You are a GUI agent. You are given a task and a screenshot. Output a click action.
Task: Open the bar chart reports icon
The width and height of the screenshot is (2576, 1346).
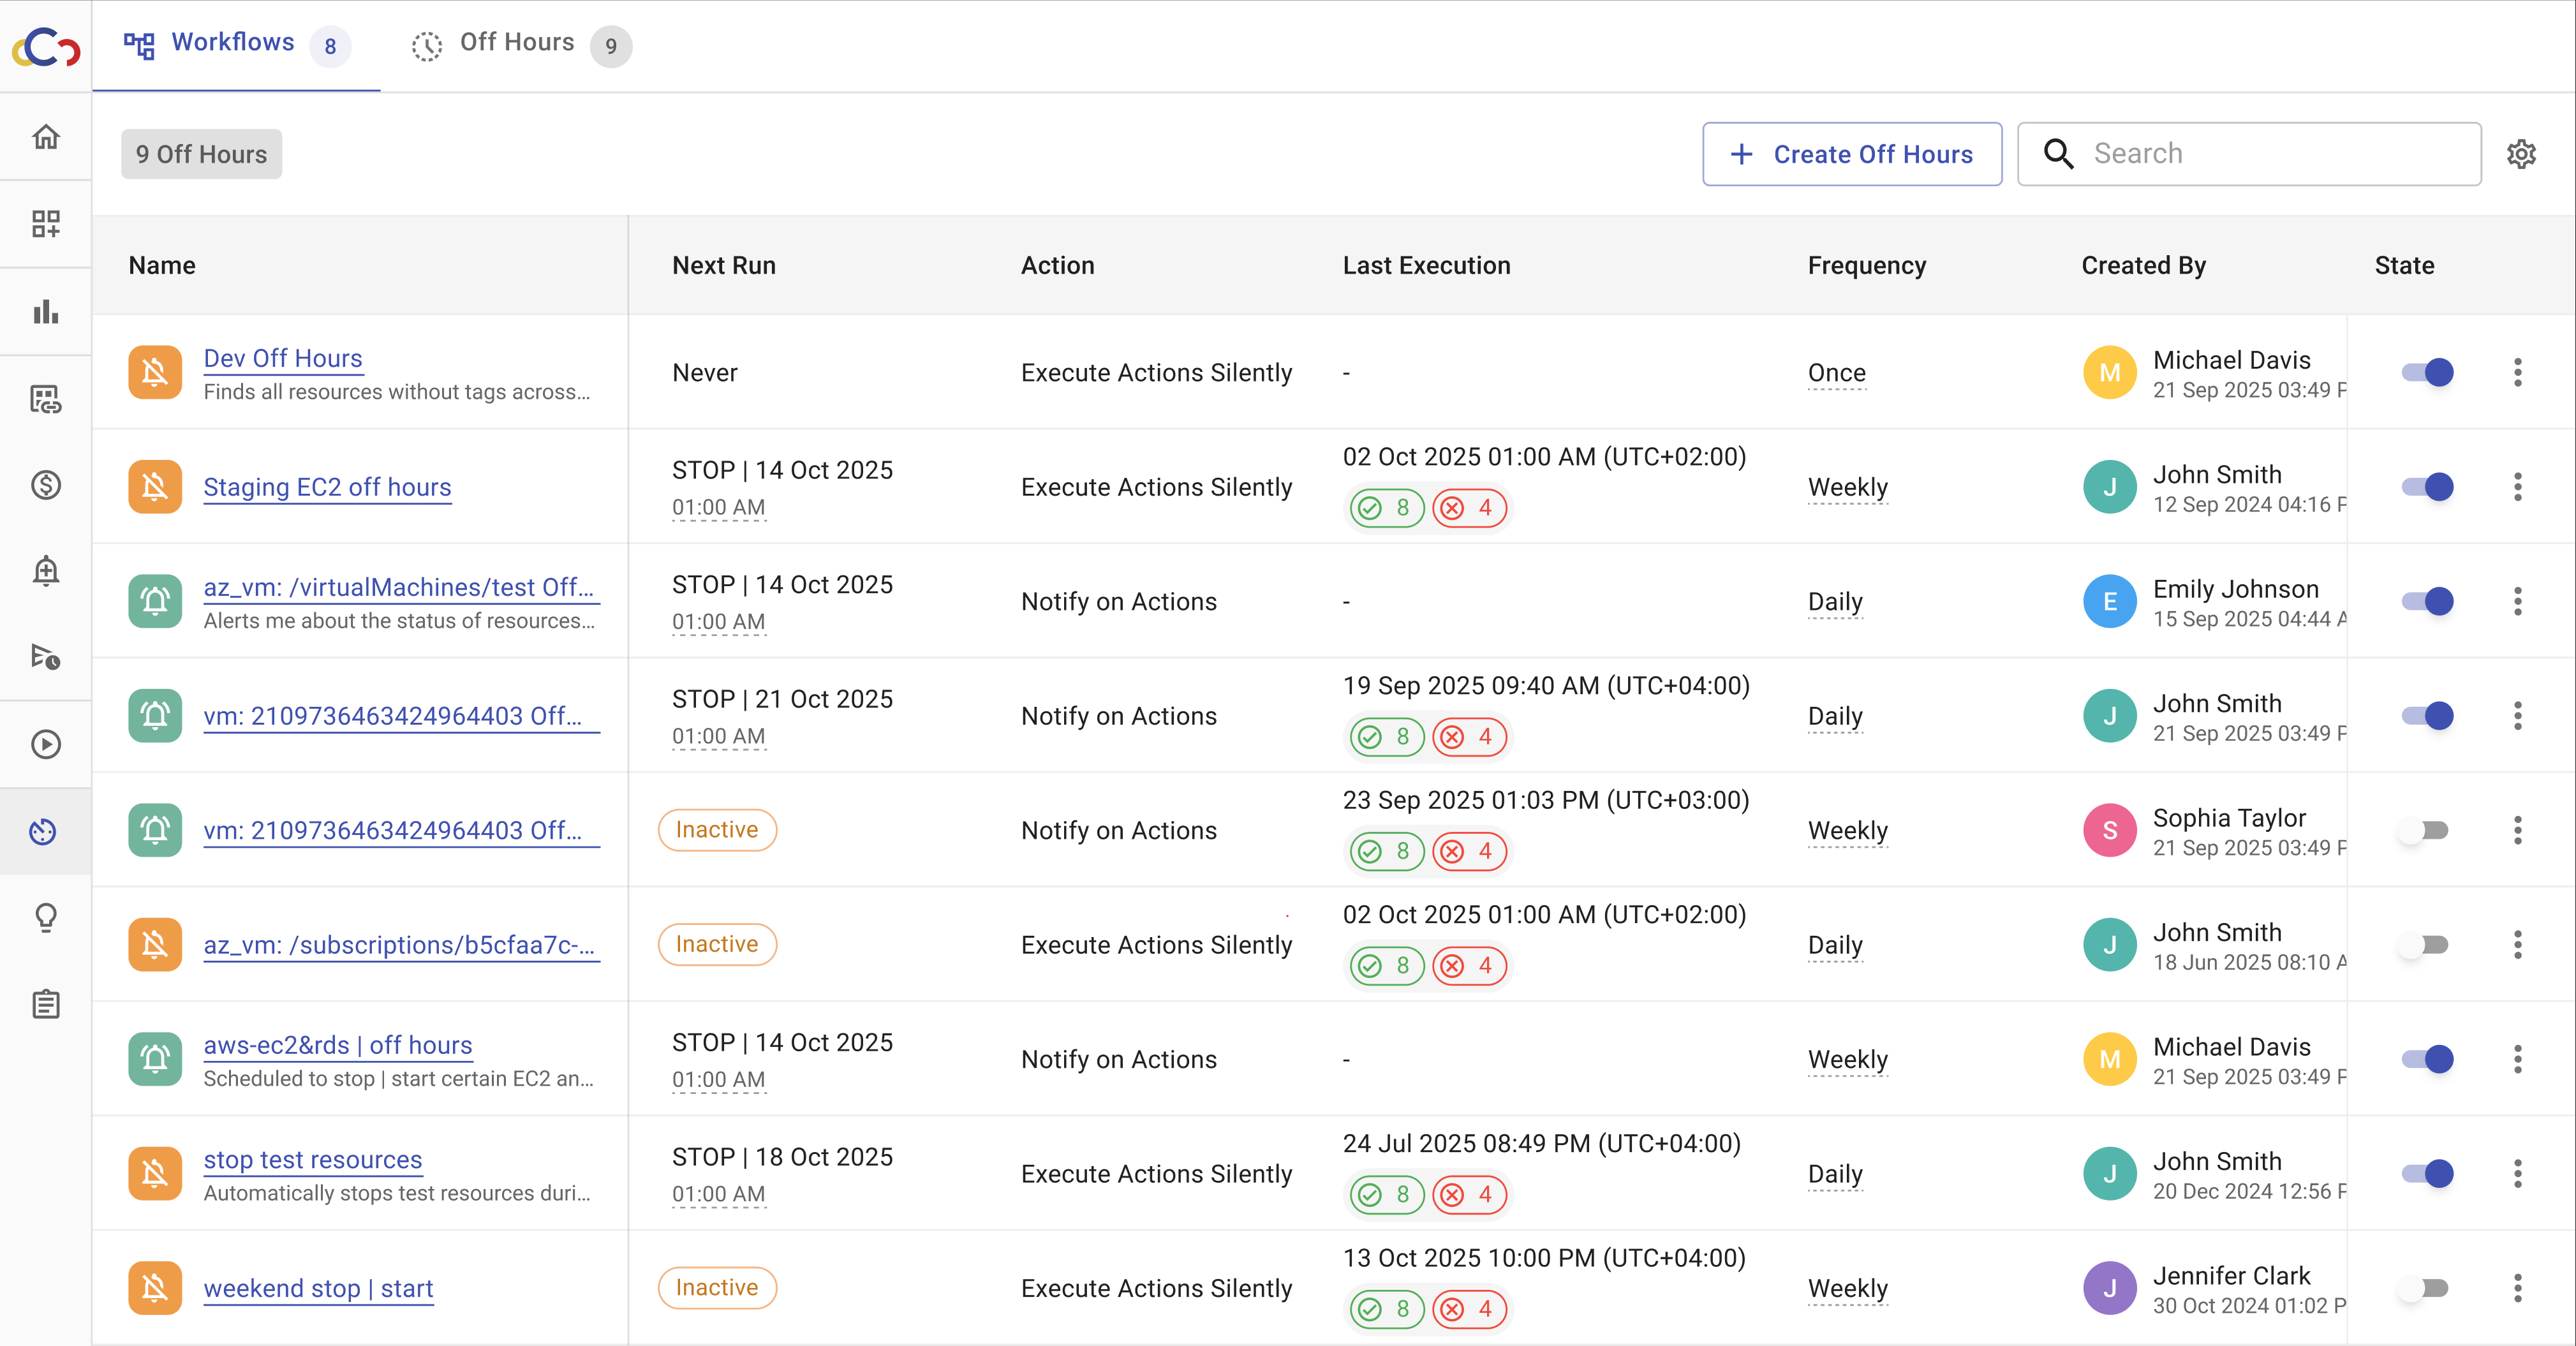point(46,312)
